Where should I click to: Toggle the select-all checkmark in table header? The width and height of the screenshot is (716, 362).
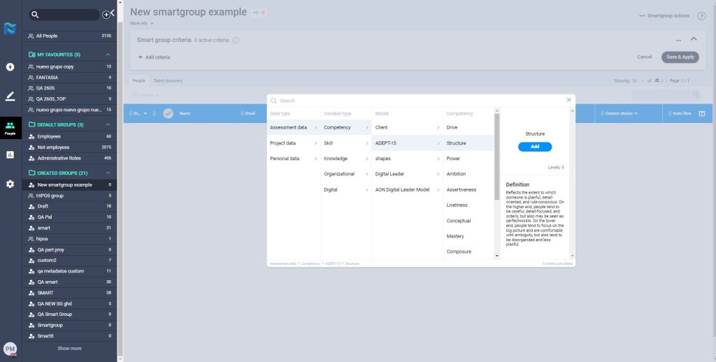click(168, 113)
